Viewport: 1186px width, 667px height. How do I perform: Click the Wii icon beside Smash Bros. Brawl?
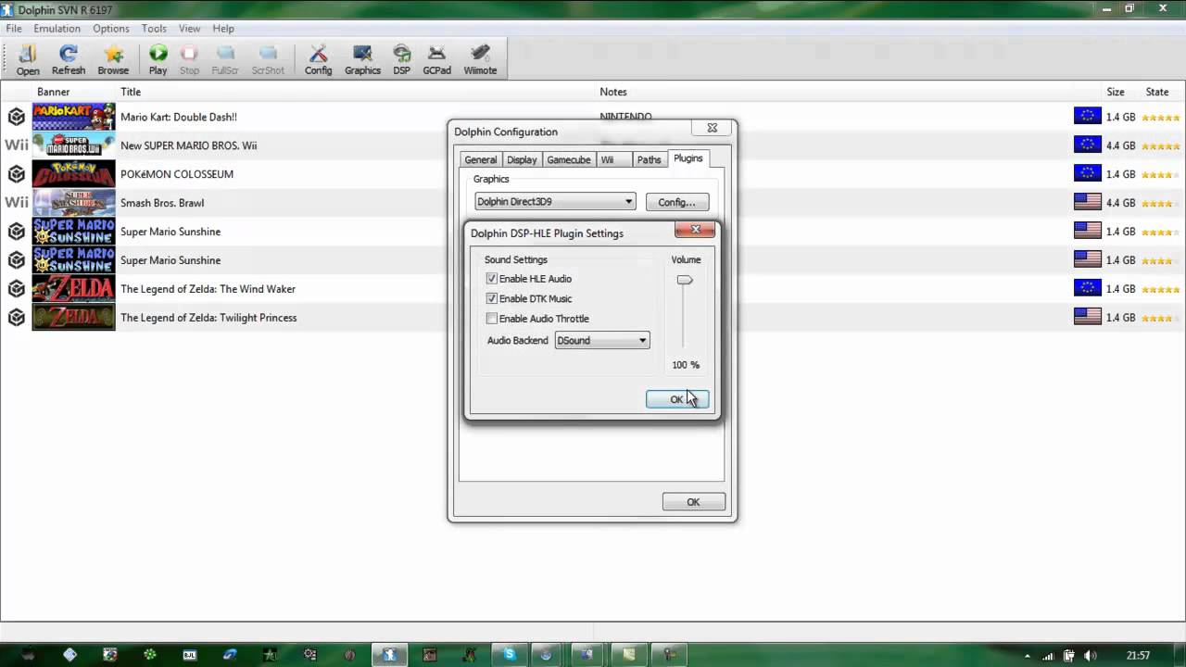pos(17,203)
